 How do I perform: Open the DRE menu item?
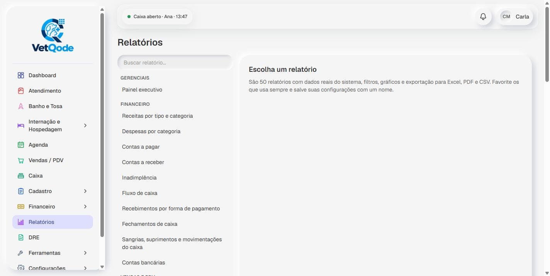[53, 237]
